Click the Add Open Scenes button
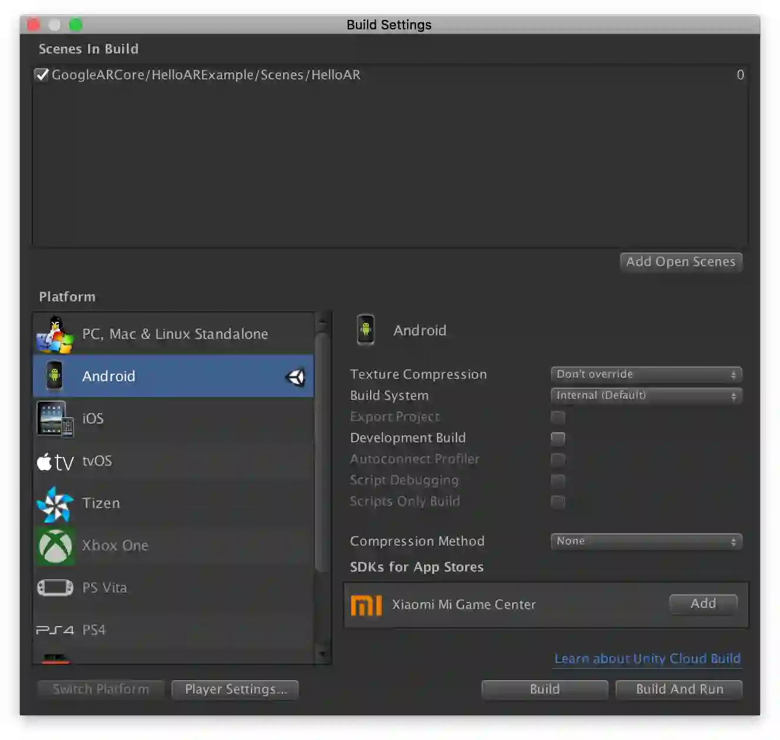The image size is (780, 740). (681, 262)
